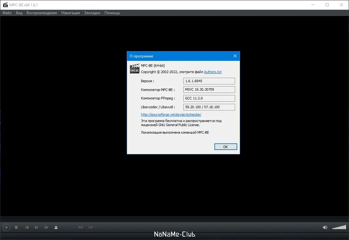Click the MSVC 19.30.30709 compiler field
This screenshot has width=349, height=240.
point(209,89)
